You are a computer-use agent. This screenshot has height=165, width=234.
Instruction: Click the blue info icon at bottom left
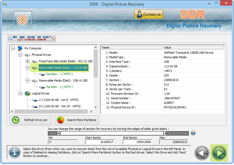pos(15,152)
